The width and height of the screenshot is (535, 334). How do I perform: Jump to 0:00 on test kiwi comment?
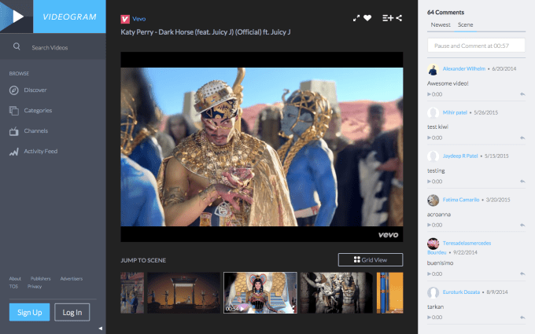[x=434, y=138]
